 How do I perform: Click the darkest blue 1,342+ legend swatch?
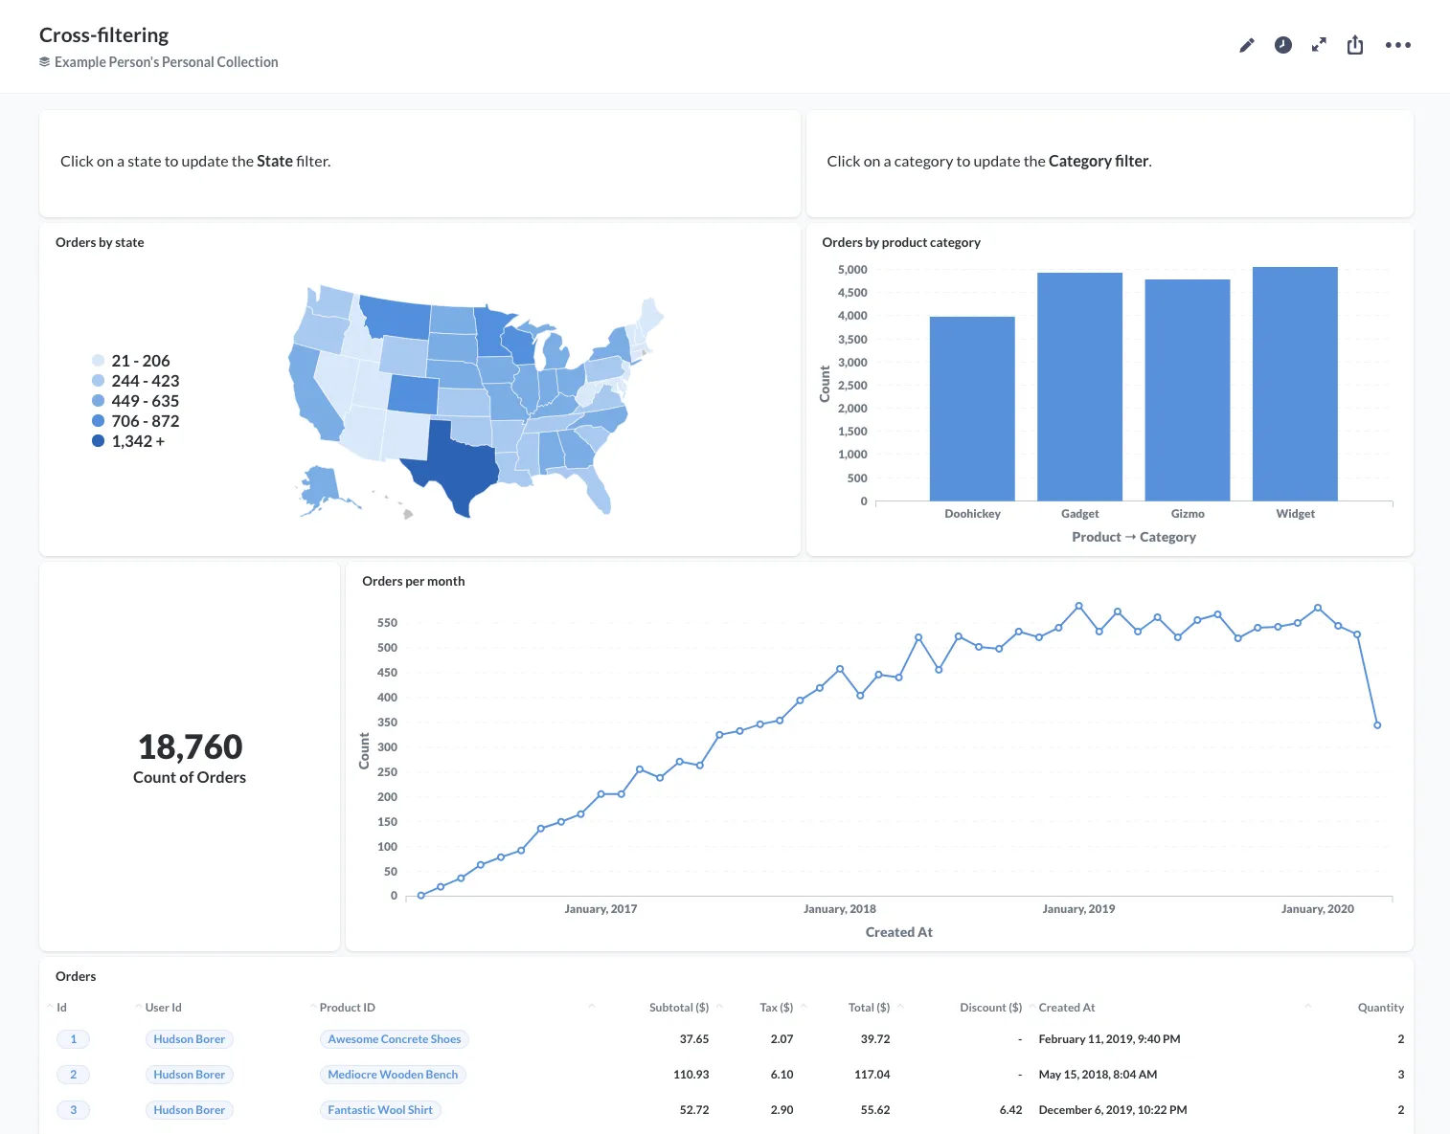98,441
